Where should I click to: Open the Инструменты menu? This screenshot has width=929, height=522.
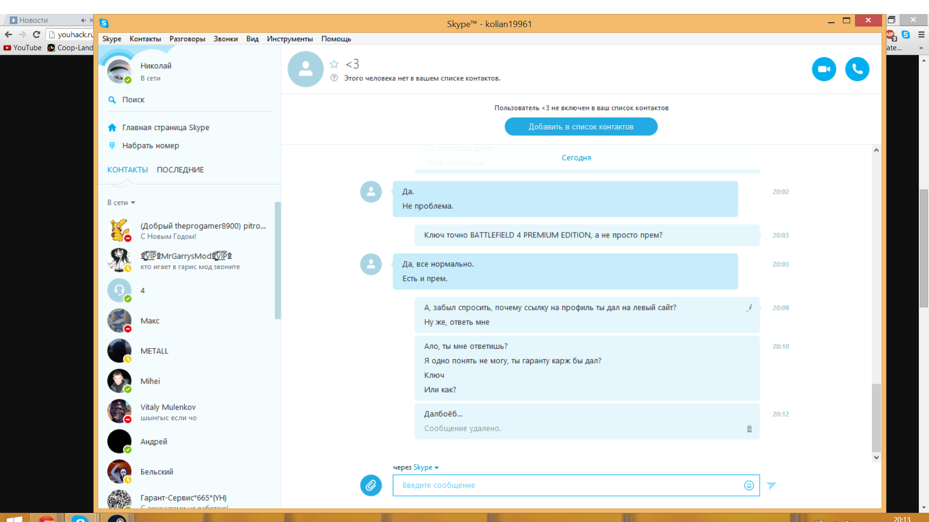tap(289, 39)
